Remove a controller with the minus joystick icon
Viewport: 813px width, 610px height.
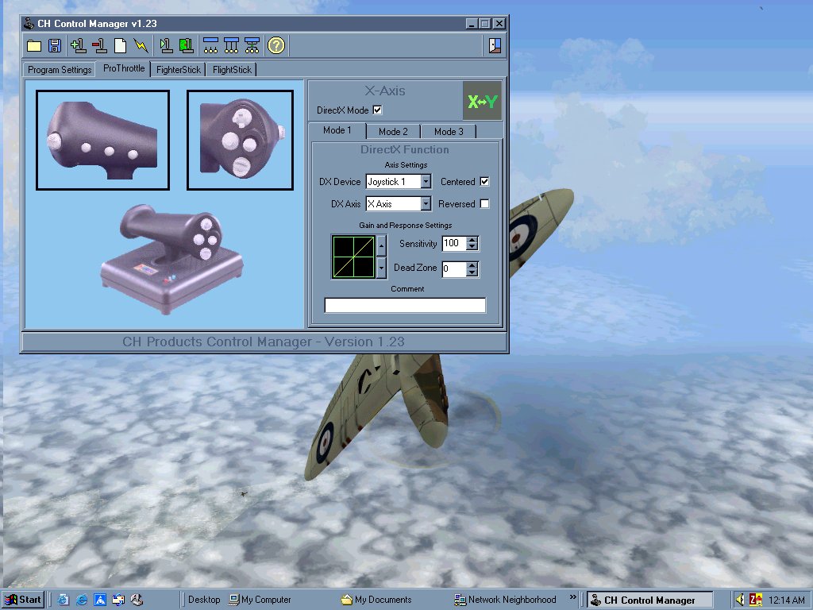99,45
